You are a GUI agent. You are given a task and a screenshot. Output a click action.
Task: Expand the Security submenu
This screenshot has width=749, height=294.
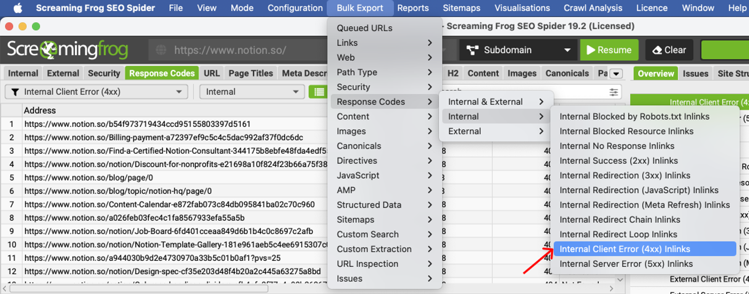click(x=385, y=87)
